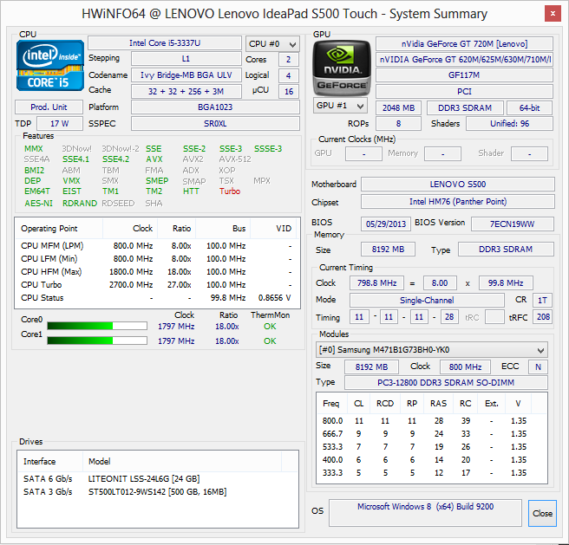The width and height of the screenshot is (569, 545).
Task: Click the LENOVO S500 motherboard field
Action: 458,185
